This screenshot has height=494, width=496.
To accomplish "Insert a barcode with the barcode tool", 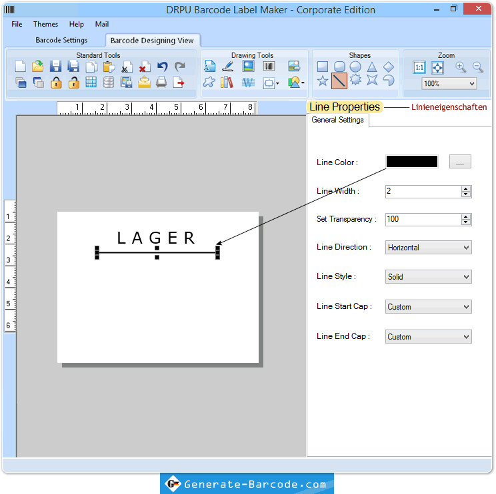I will (269, 67).
